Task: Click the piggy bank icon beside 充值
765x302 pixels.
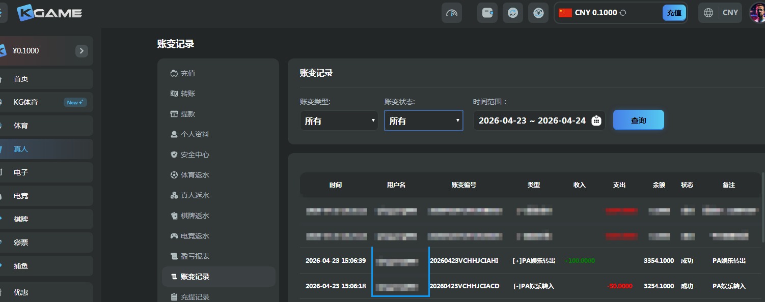Action: pos(174,73)
